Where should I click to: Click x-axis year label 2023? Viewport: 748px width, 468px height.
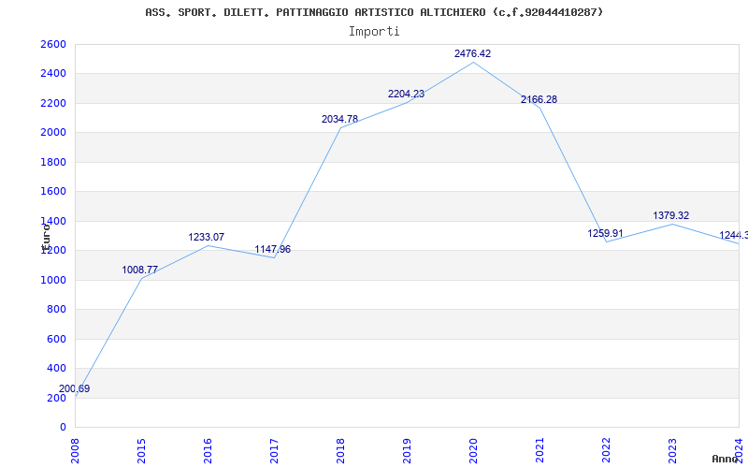coord(672,450)
